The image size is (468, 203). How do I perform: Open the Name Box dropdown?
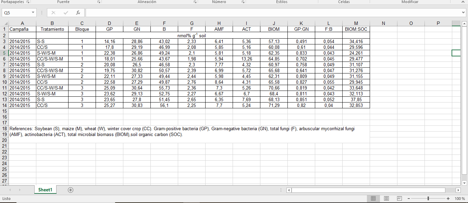click(x=33, y=13)
